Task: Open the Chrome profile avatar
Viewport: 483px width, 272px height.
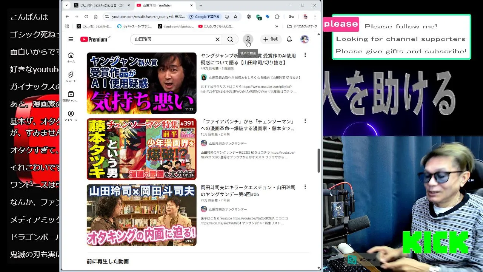Action: 305,17
